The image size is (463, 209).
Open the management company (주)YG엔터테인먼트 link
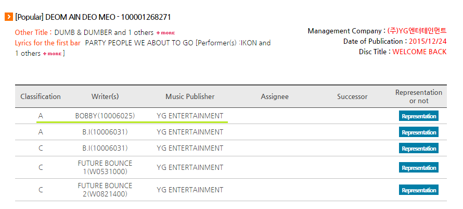(x=417, y=31)
